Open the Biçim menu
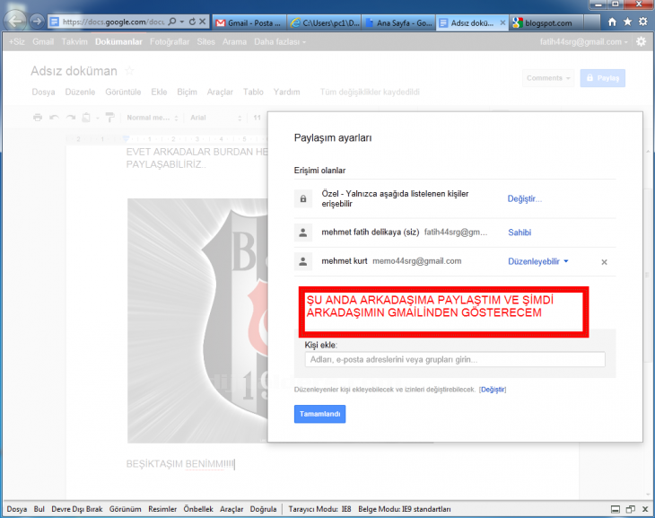This screenshot has height=518, width=655. point(188,92)
